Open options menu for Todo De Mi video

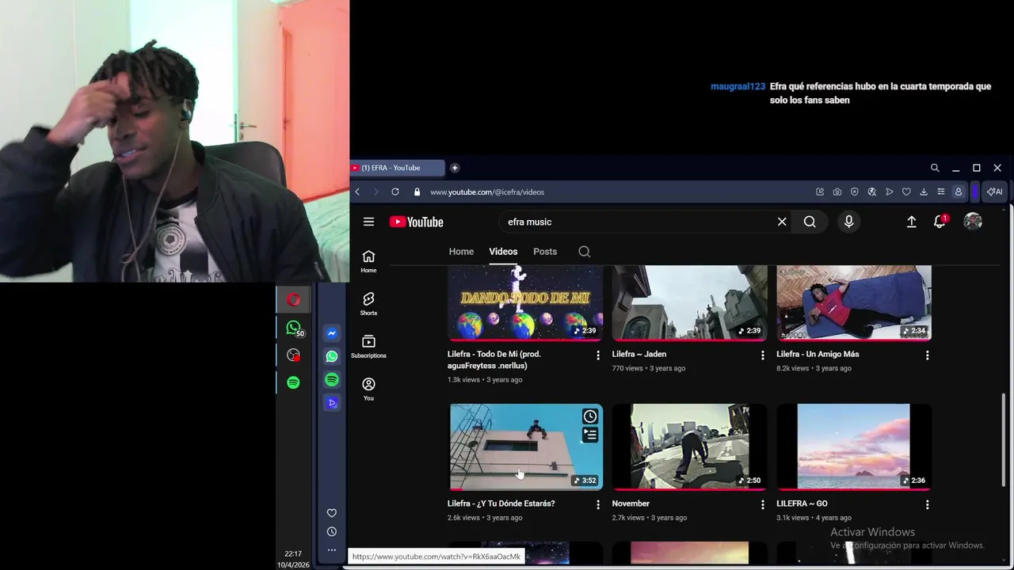[598, 355]
